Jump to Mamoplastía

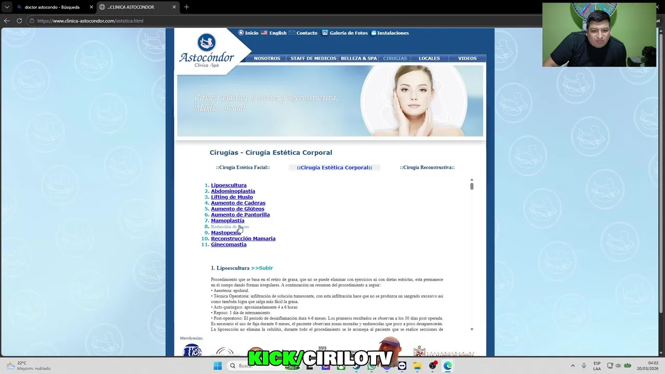(x=228, y=221)
